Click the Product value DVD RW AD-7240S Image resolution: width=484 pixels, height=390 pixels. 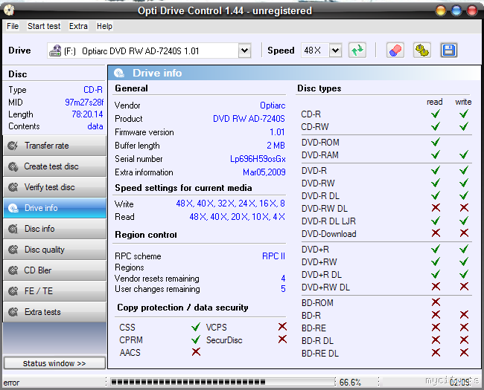pos(249,119)
